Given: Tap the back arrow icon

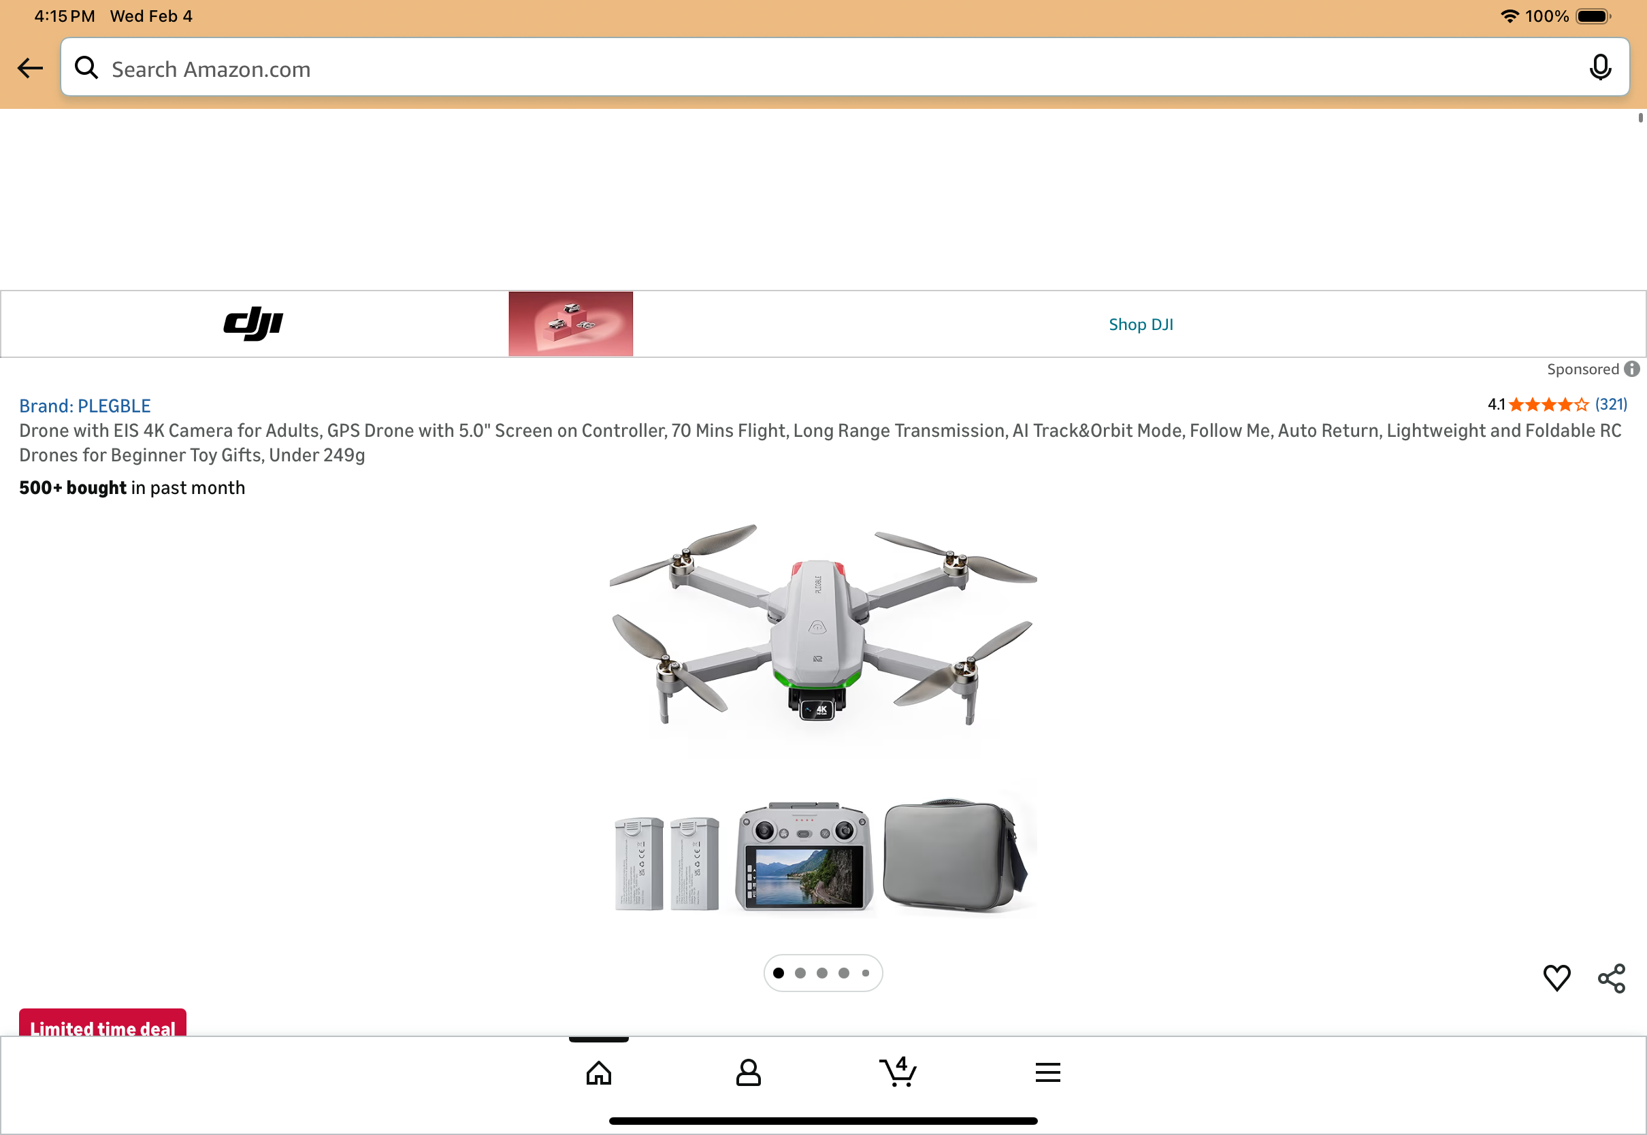Looking at the screenshot, I should click(30, 68).
